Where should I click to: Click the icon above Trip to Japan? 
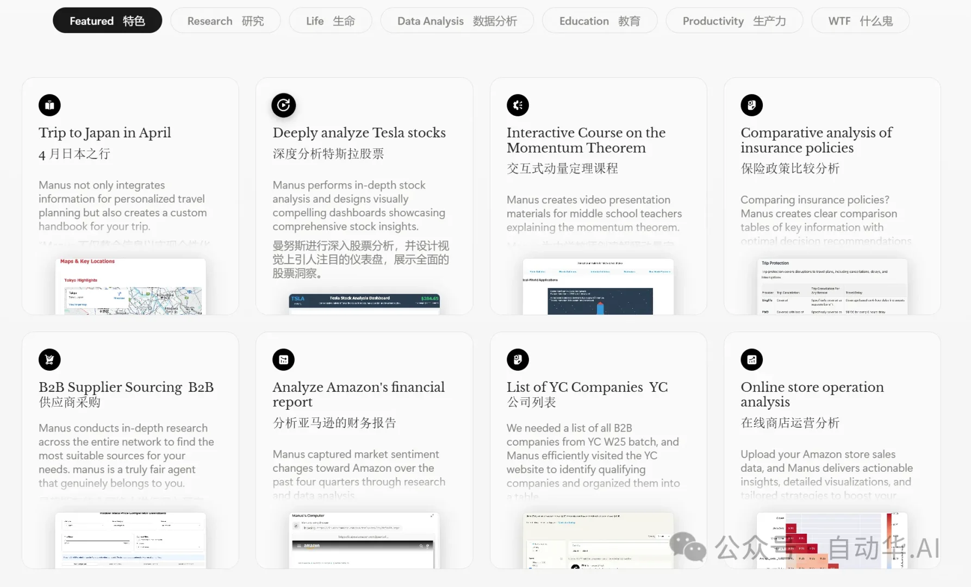[49, 105]
